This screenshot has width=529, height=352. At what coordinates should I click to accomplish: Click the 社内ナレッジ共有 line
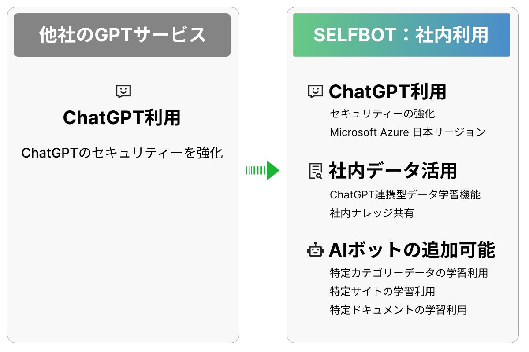click(372, 213)
